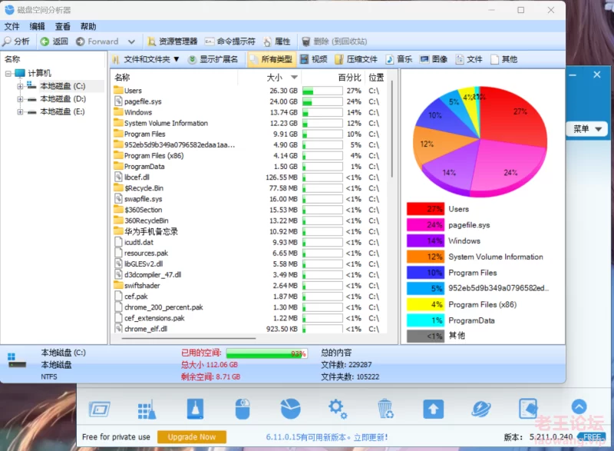Click the 立即更新 update link

371,437
